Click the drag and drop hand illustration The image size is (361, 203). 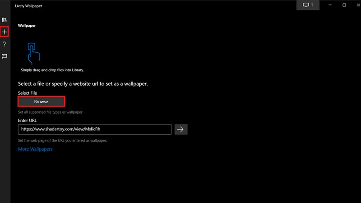click(33, 52)
